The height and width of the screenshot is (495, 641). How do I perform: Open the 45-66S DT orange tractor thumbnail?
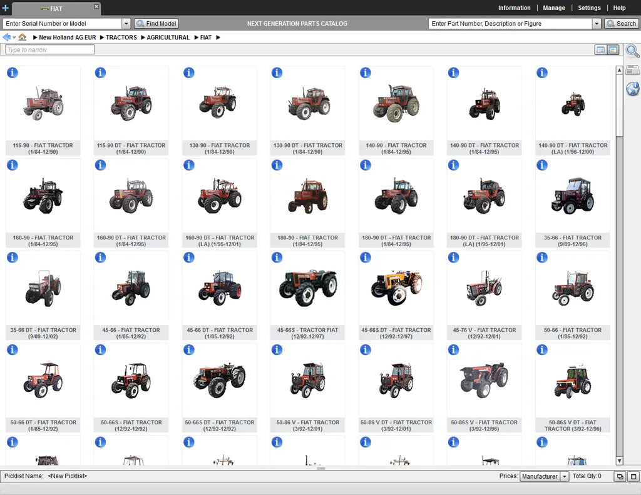(396, 287)
